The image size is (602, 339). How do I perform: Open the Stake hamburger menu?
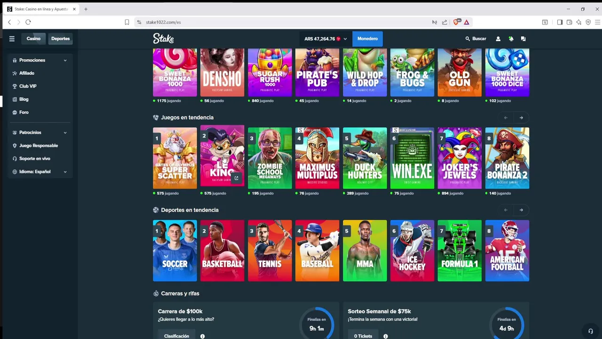click(x=12, y=39)
